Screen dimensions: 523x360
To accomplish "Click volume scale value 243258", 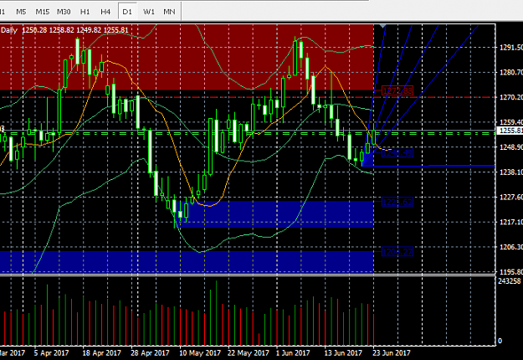I will point(509,281).
